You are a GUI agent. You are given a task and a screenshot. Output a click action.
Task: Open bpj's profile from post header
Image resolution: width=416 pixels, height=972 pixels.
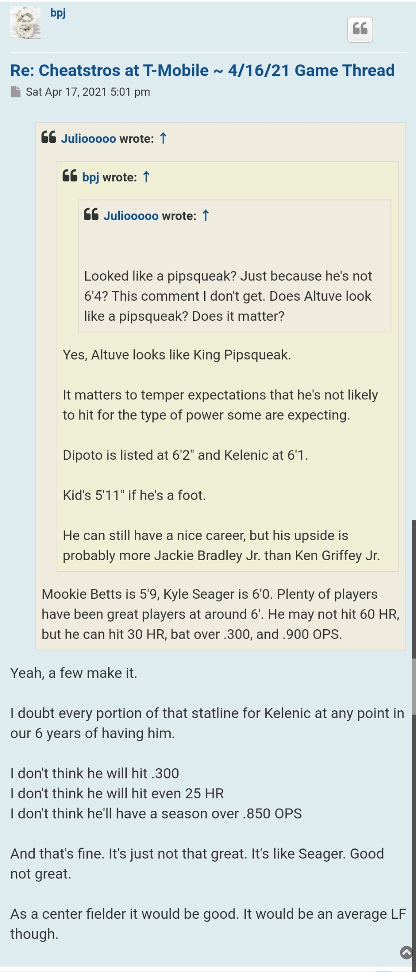tap(58, 13)
